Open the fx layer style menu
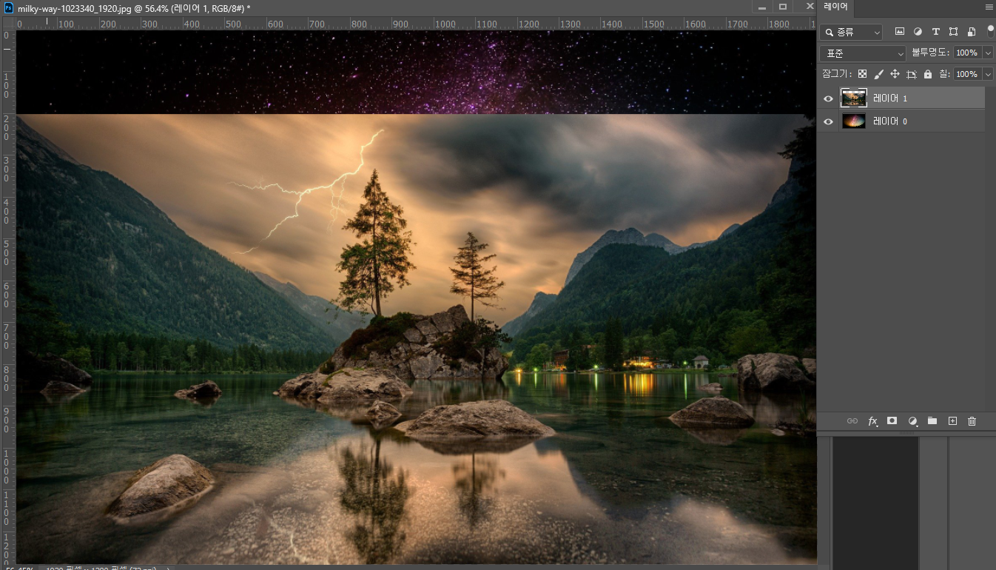 (x=872, y=420)
